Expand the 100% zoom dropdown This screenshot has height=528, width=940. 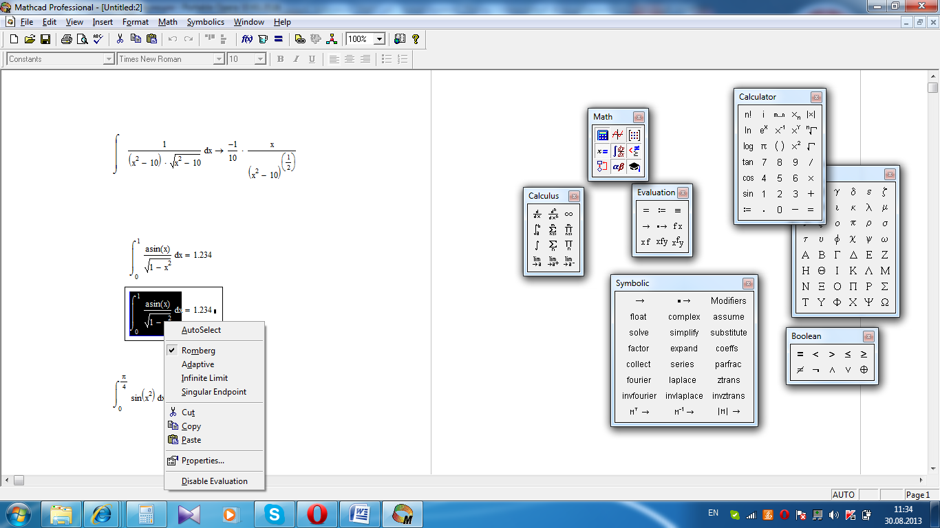point(379,39)
